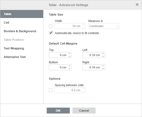Go to Alternative Text tab
Image resolution: width=142 pixels, height=117 pixels.
[22, 57]
